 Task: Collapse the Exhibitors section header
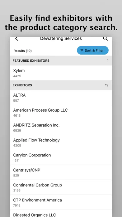pos(61,85)
